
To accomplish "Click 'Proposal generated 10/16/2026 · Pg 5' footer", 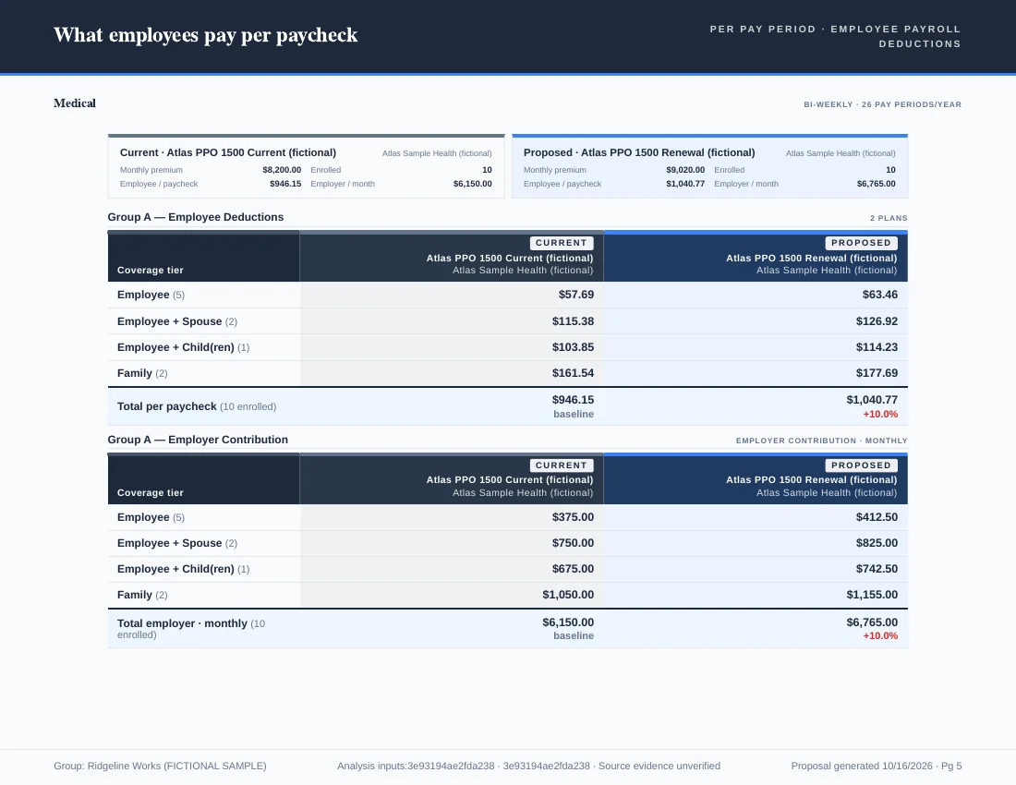I will coord(876,767).
